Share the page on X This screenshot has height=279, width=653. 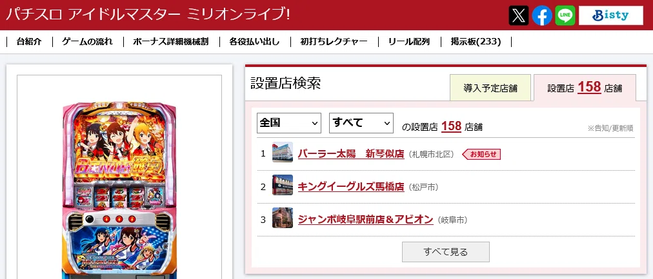pos(519,15)
